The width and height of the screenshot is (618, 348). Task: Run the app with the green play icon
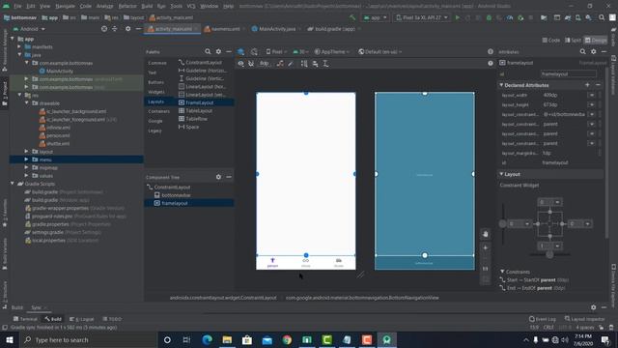pos(457,17)
